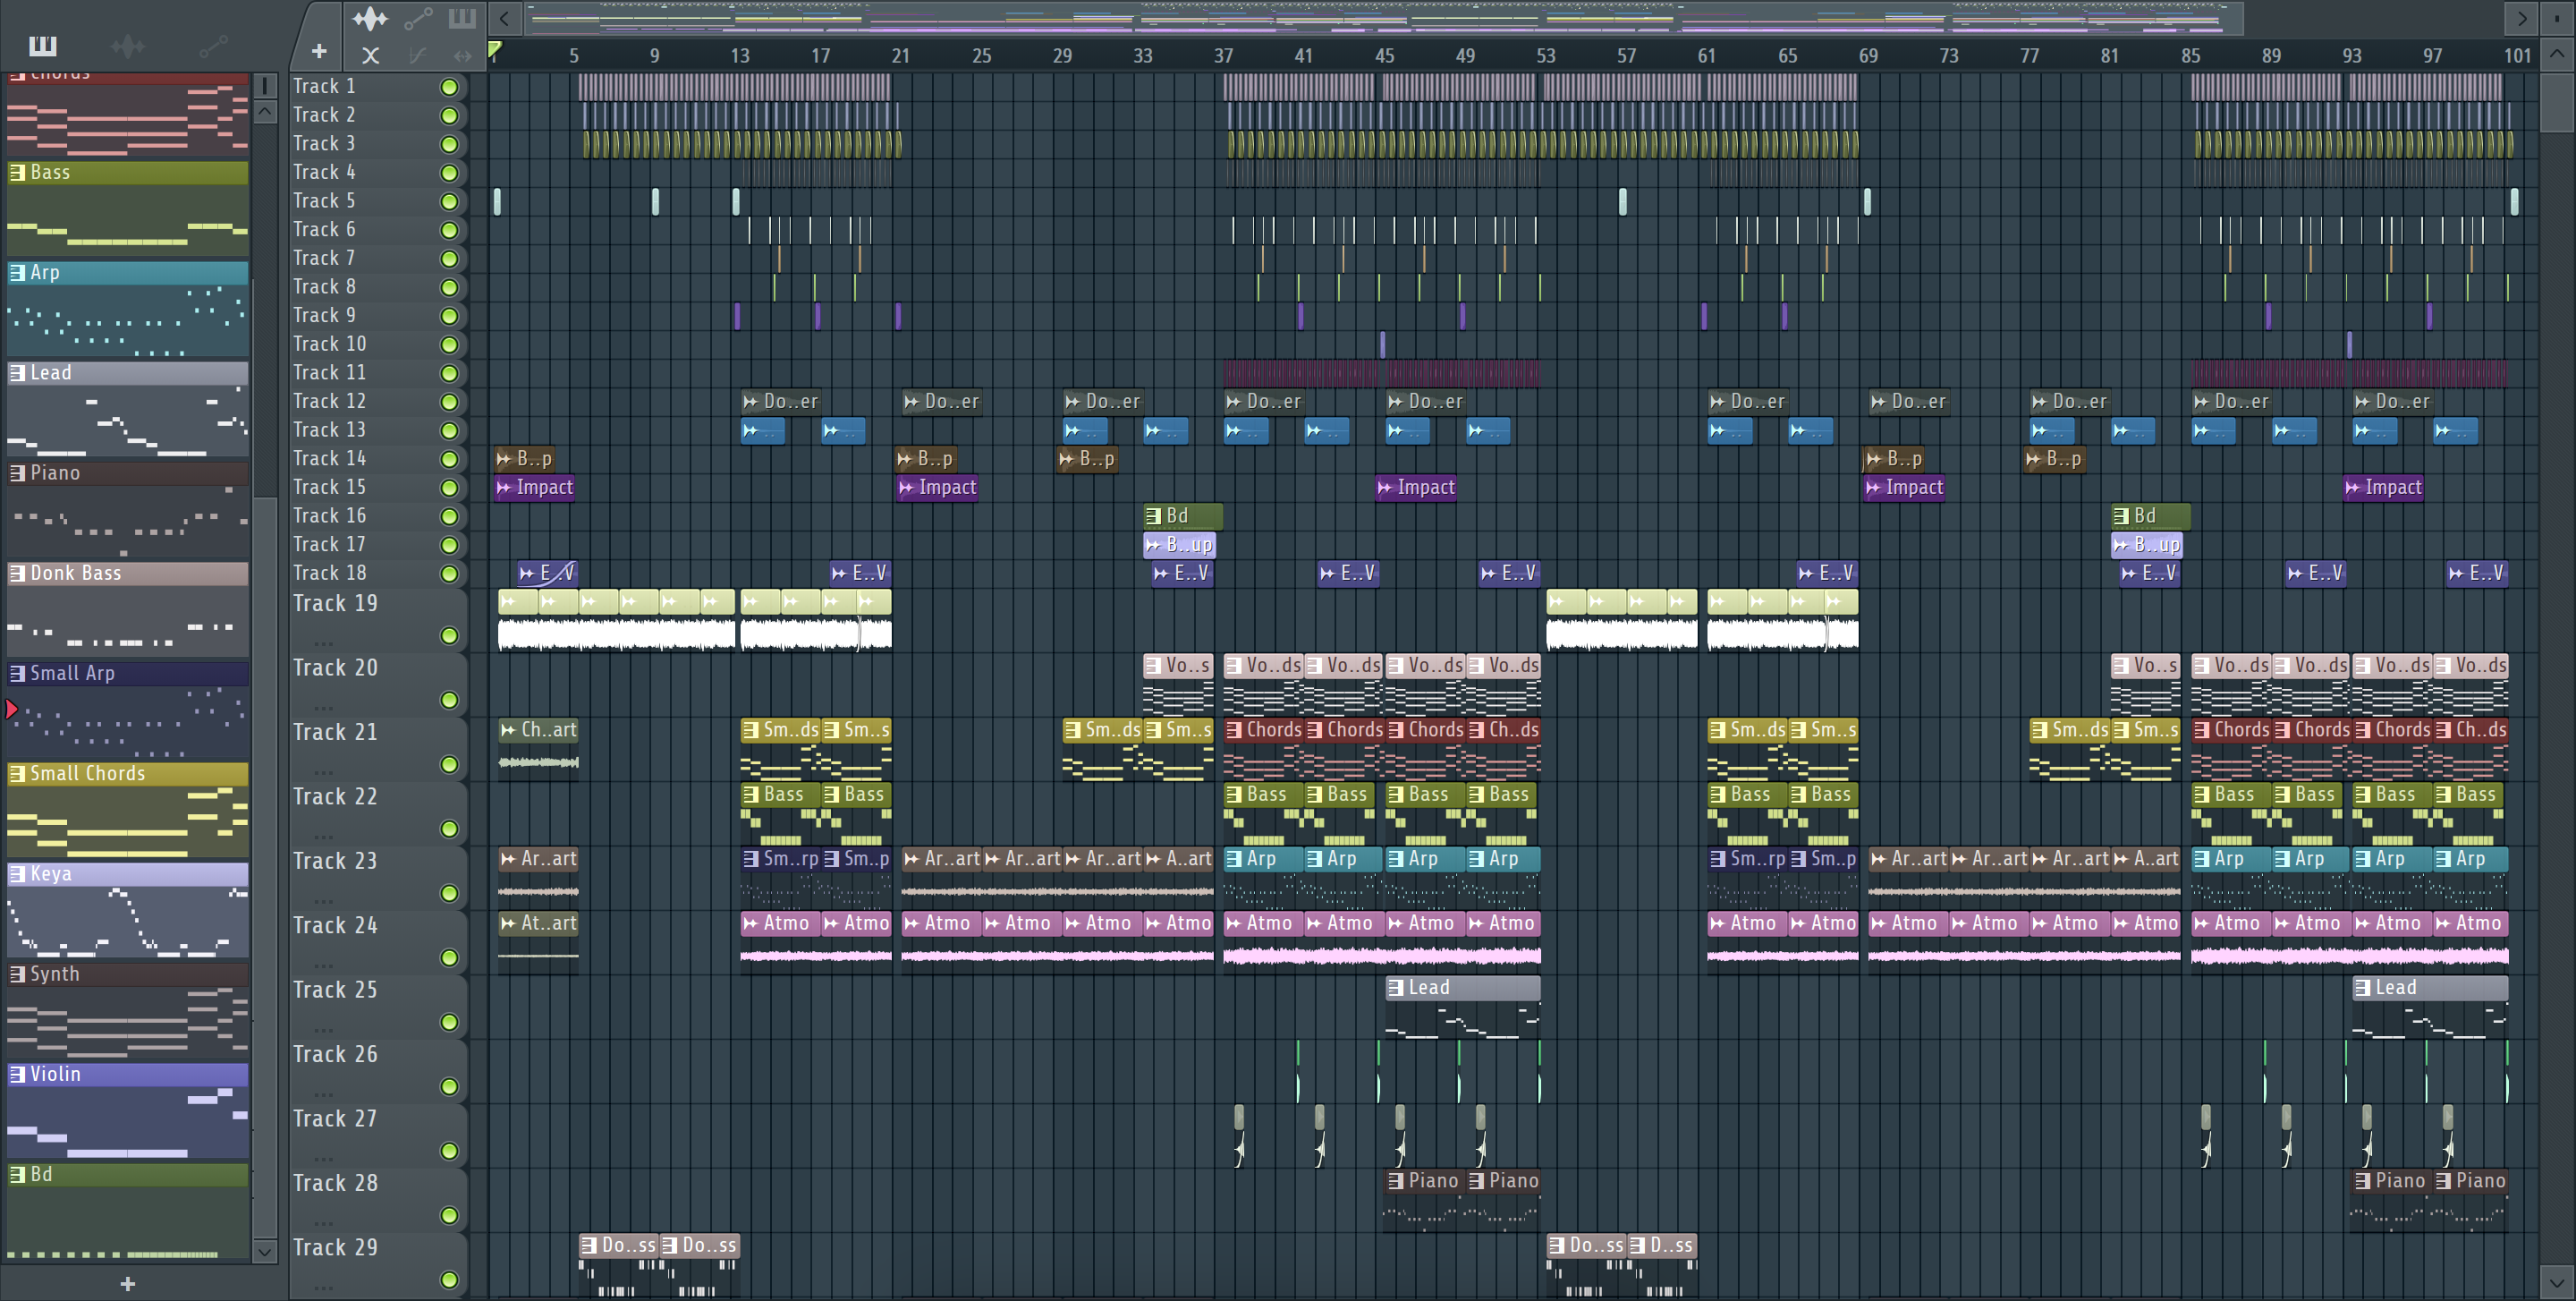Mute Track 15
Viewport: 2576px width, 1301px height.
(450, 488)
